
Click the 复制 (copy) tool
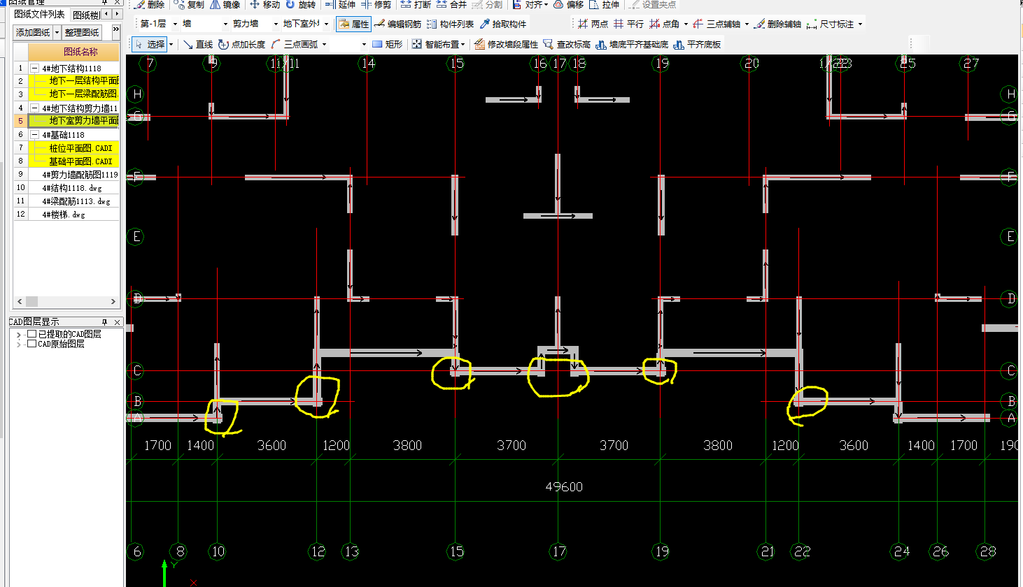click(x=190, y=4)
